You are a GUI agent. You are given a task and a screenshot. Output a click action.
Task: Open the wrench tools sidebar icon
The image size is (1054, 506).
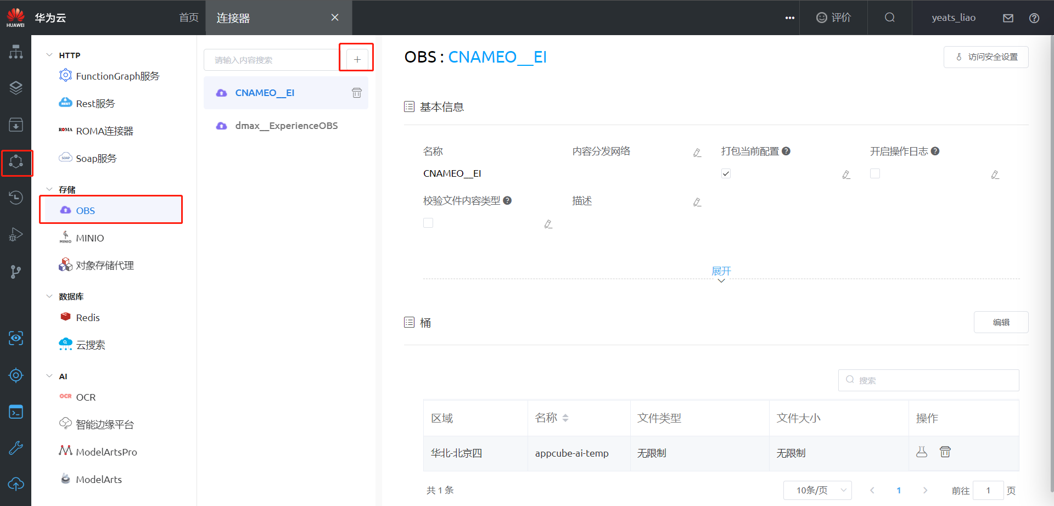[16, 448]
